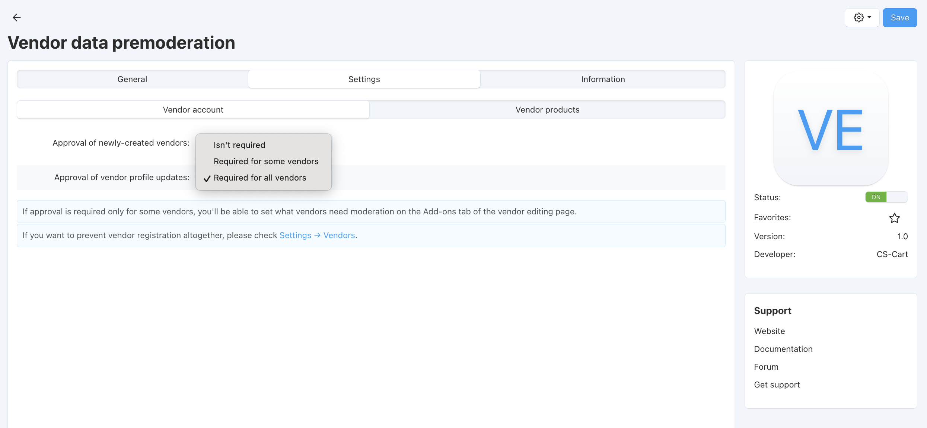
Task: Switch to the Vendor products sub-tab
Action: pos(547,110)
